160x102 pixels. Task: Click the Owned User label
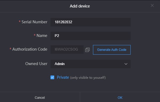tap(36, 64)
